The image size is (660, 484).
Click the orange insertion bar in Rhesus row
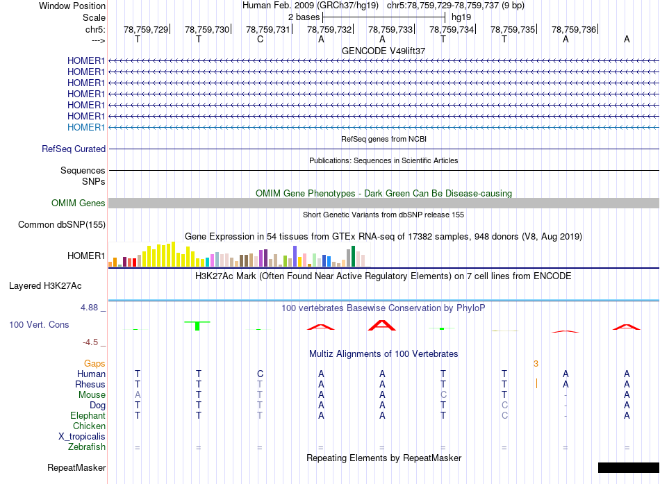(536, 383)
